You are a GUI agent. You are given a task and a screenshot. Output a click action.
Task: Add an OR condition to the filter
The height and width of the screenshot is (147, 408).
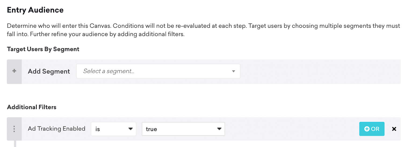click(372, 129)
